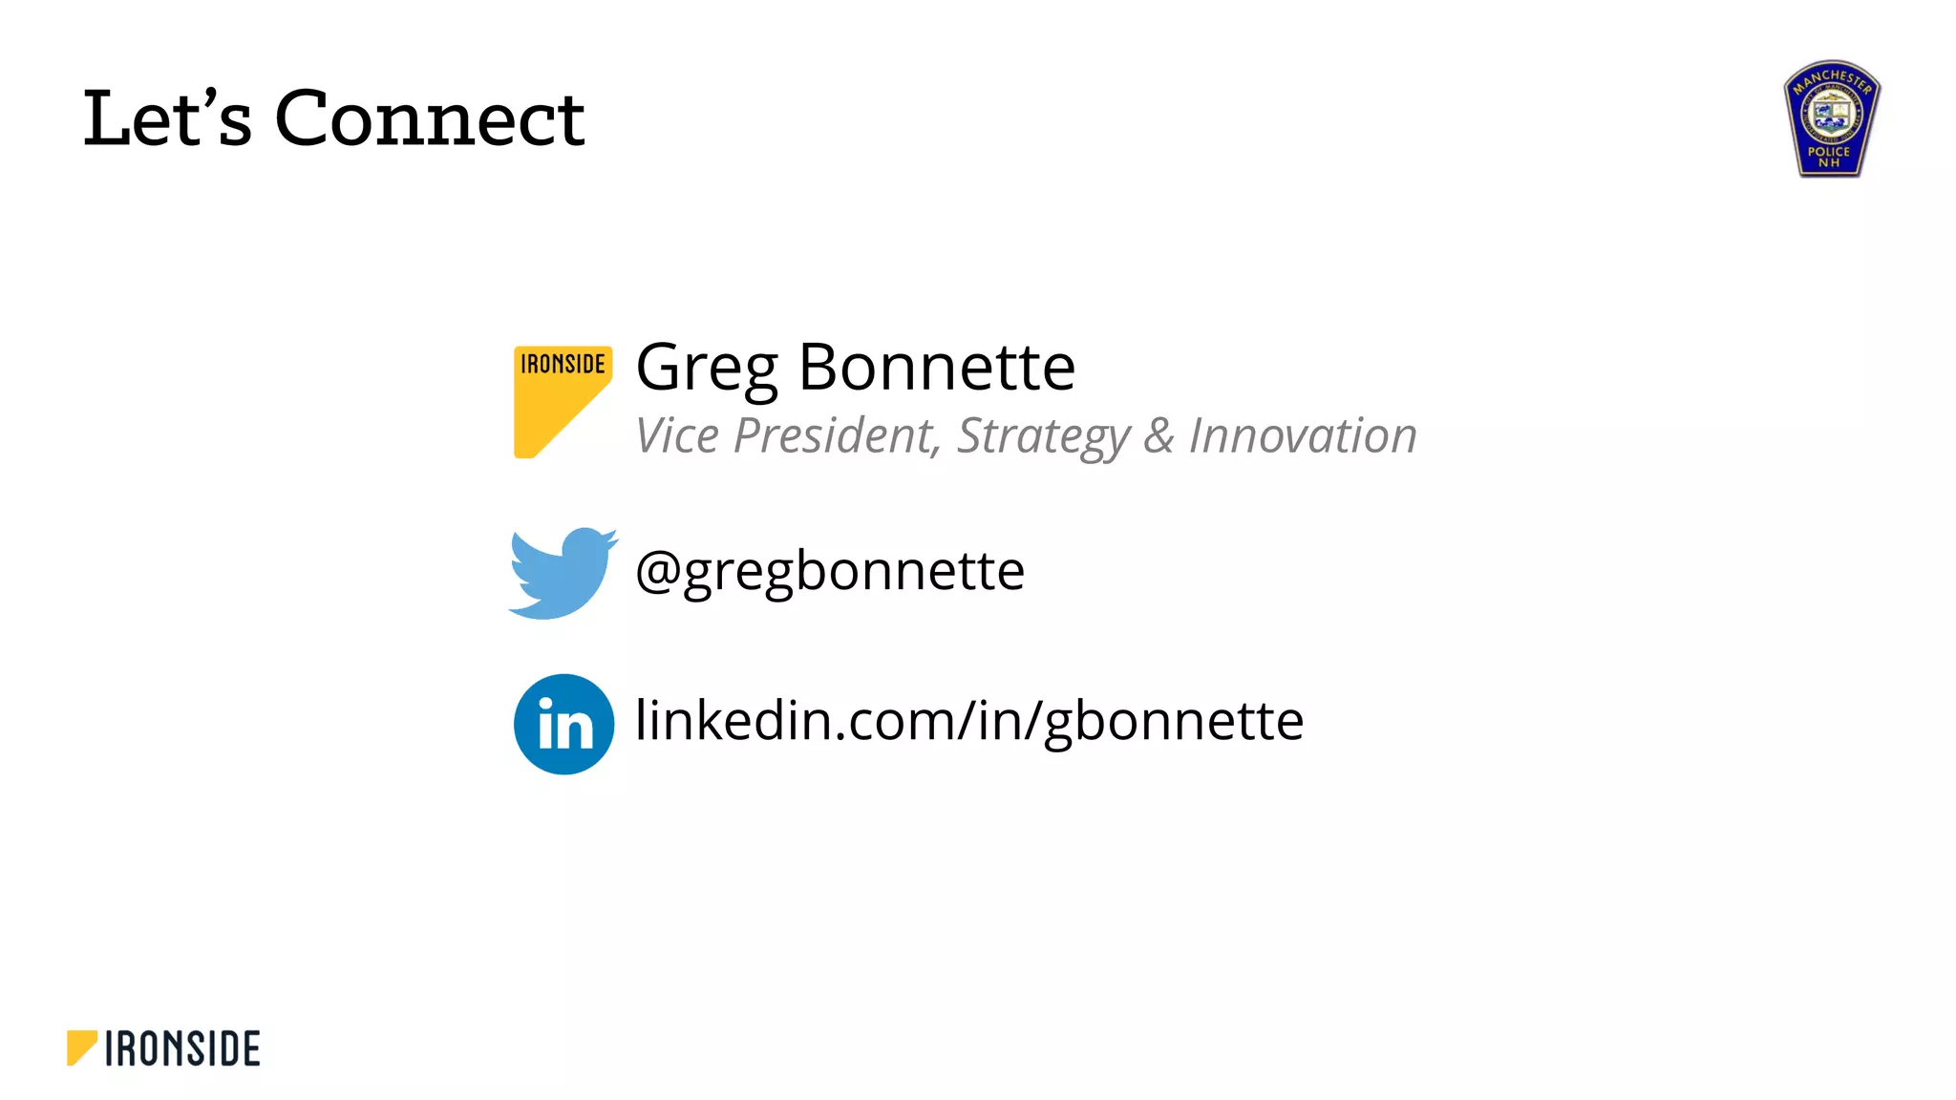Click the word "Connect" in the heading
Viewport: 1956px width, 1100px height.
click(x=429, y=118)
